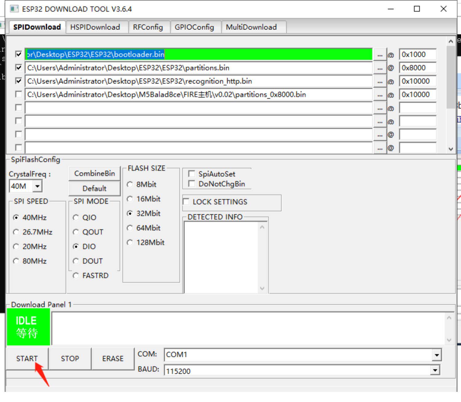Click the file list vertical scrollbar thumb

point(451,77)
